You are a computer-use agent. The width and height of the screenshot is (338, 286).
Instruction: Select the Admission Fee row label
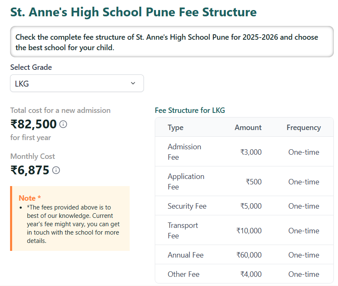click(184, 152)
